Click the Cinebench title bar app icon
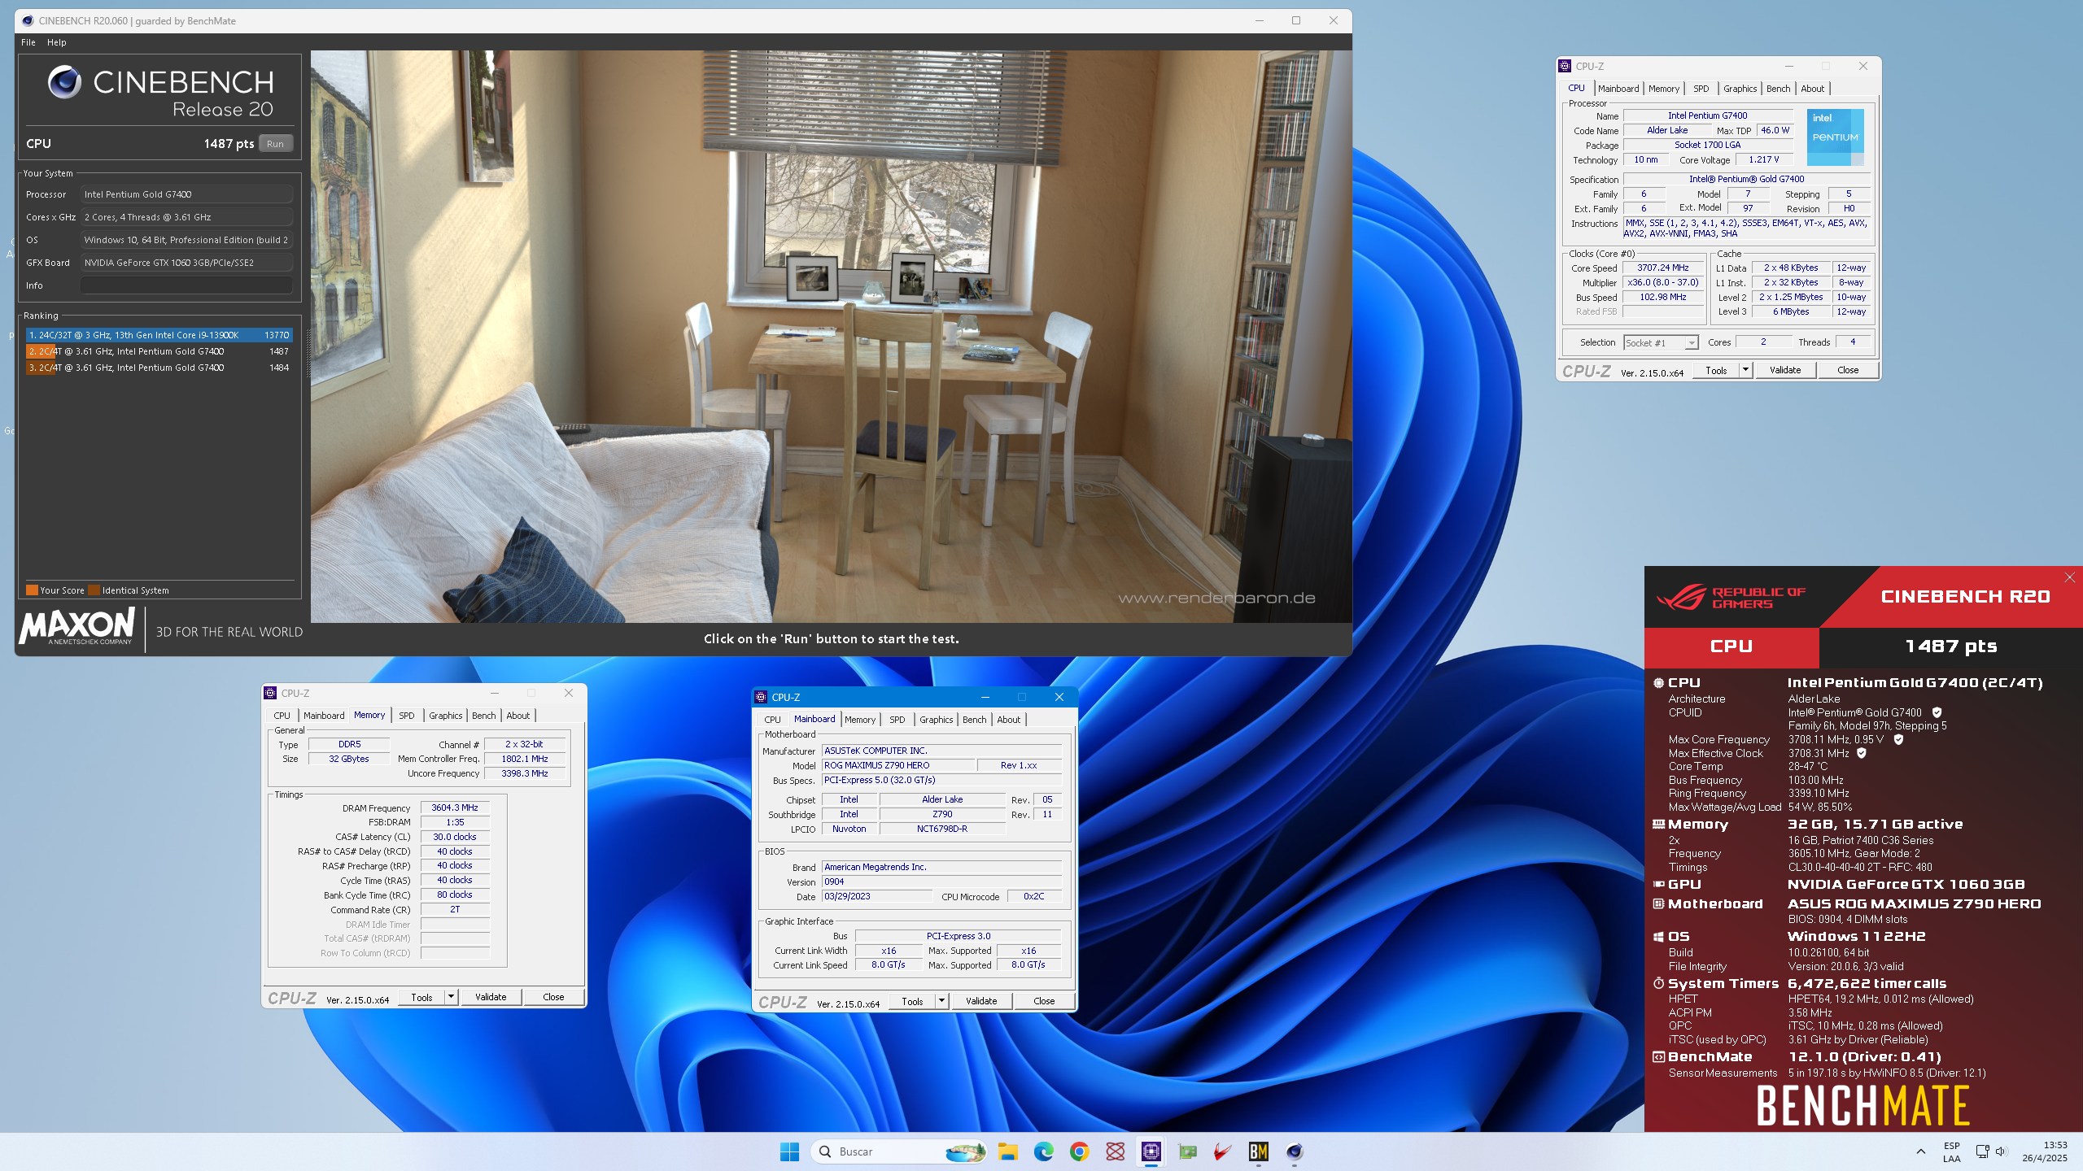Image resolution: width=2083 pixels, height=1171 pixels. point(28,21)
